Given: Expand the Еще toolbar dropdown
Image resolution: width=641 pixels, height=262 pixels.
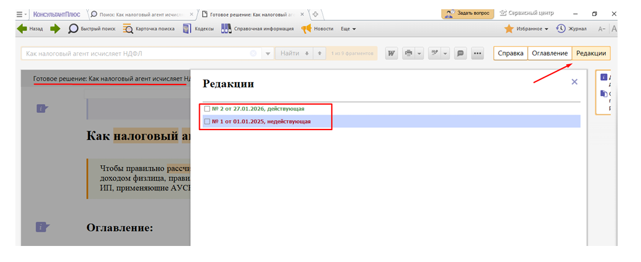Looking at the screenshot, I should coord(349,28).
